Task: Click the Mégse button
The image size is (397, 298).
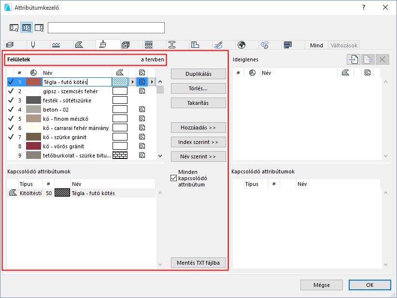Action: [322, 285]
